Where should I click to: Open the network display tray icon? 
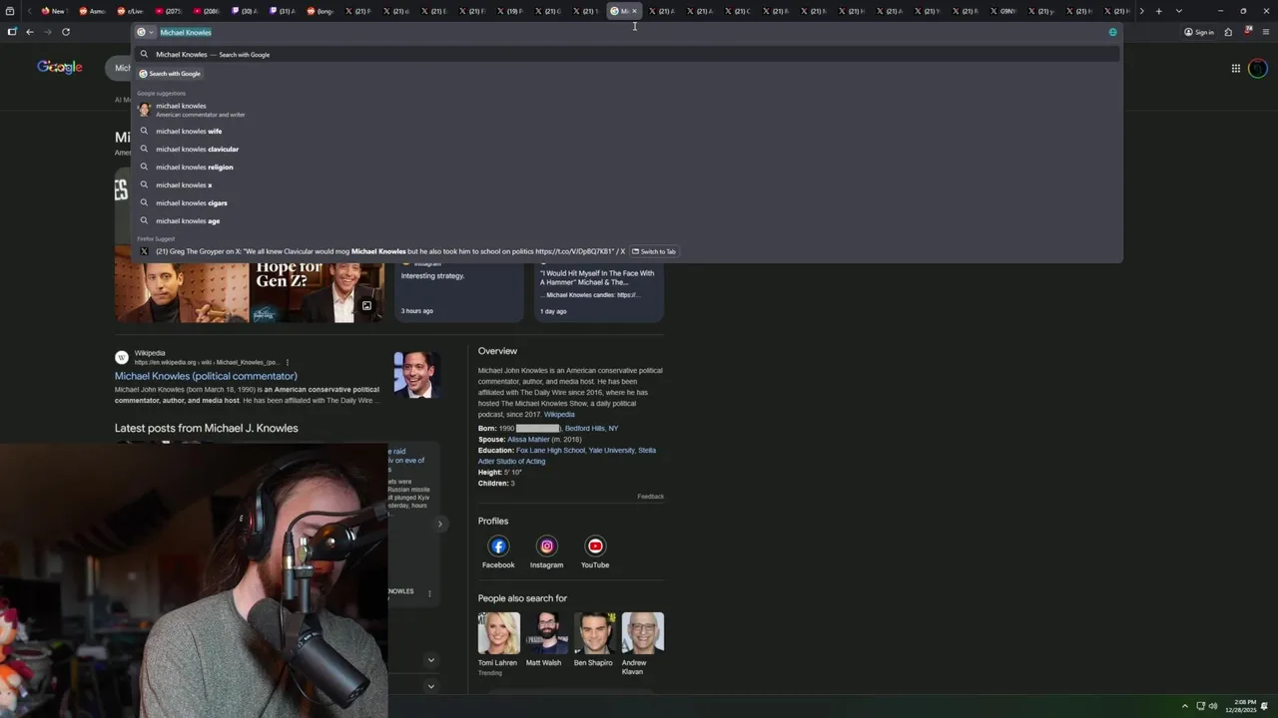pos(1200,706)
